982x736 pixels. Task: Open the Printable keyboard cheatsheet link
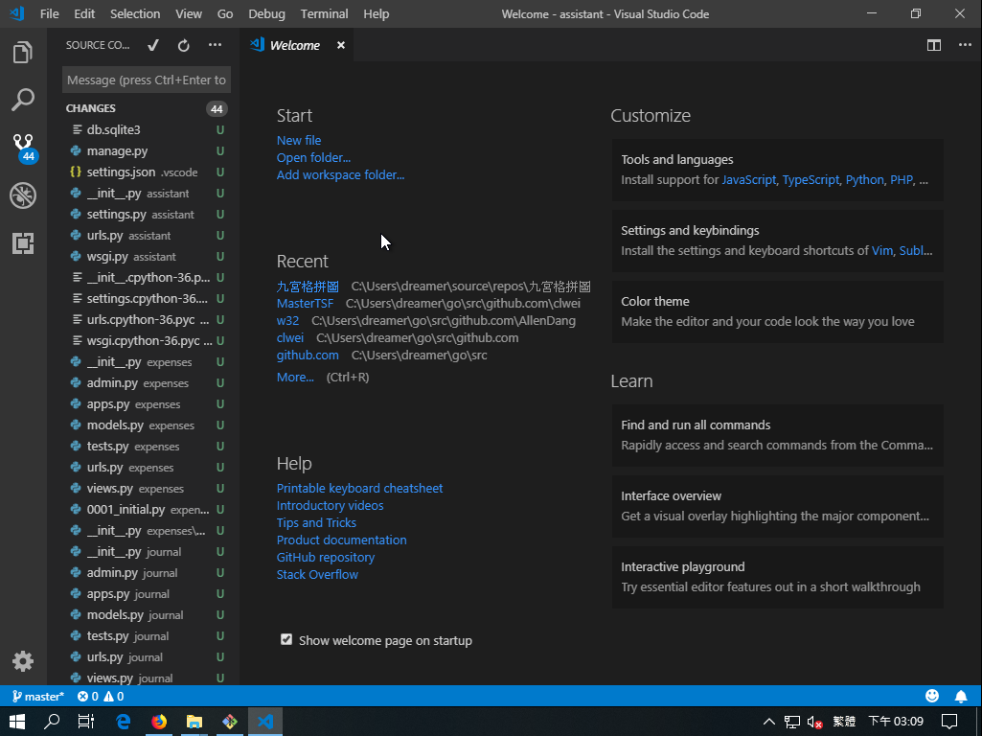point(359,488)
